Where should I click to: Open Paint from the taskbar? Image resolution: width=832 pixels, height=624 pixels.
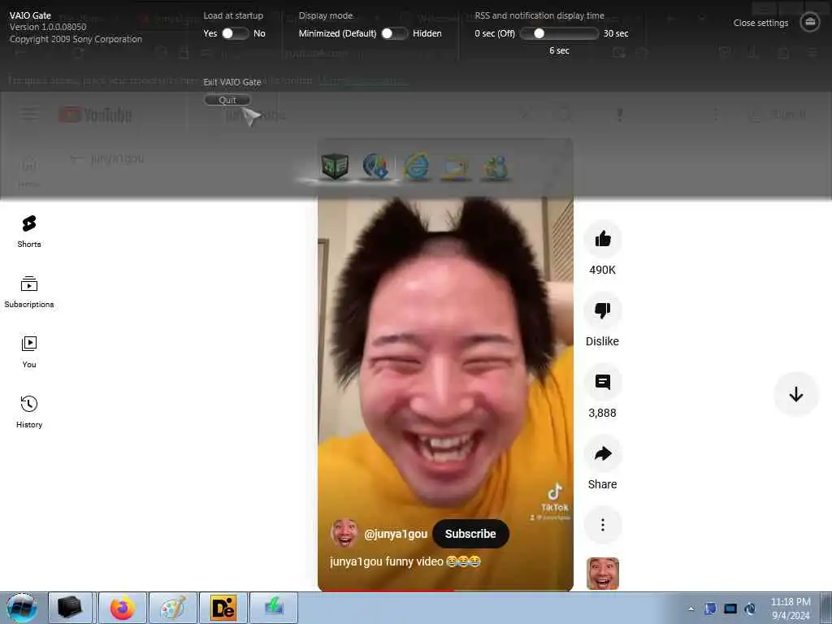tap(173, 608)
